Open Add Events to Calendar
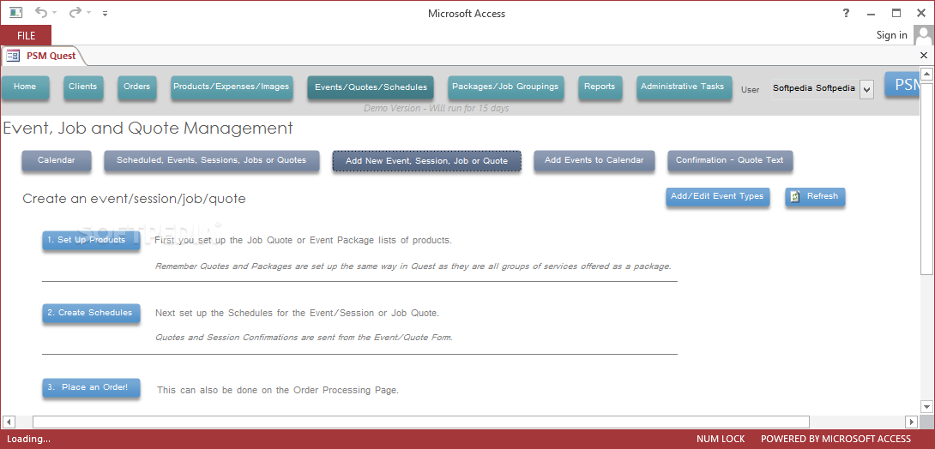This screenshot has height=449, width=935. click(594, 161)
